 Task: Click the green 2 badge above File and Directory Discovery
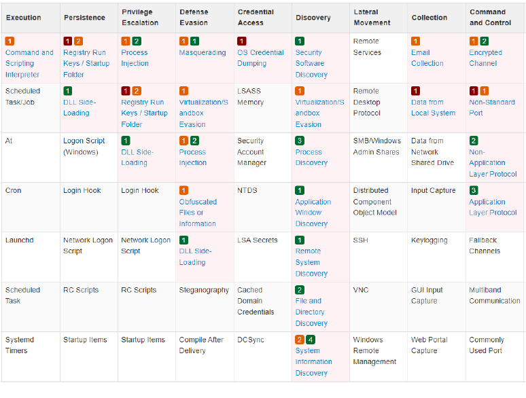coord(300,290)
